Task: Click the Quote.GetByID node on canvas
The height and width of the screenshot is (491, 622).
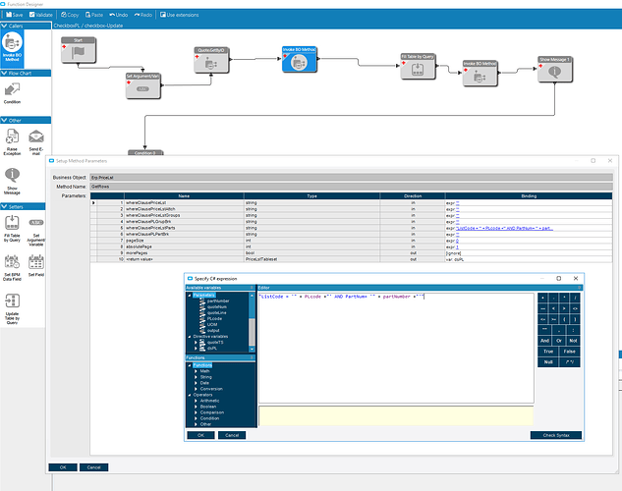Action: 211,60
